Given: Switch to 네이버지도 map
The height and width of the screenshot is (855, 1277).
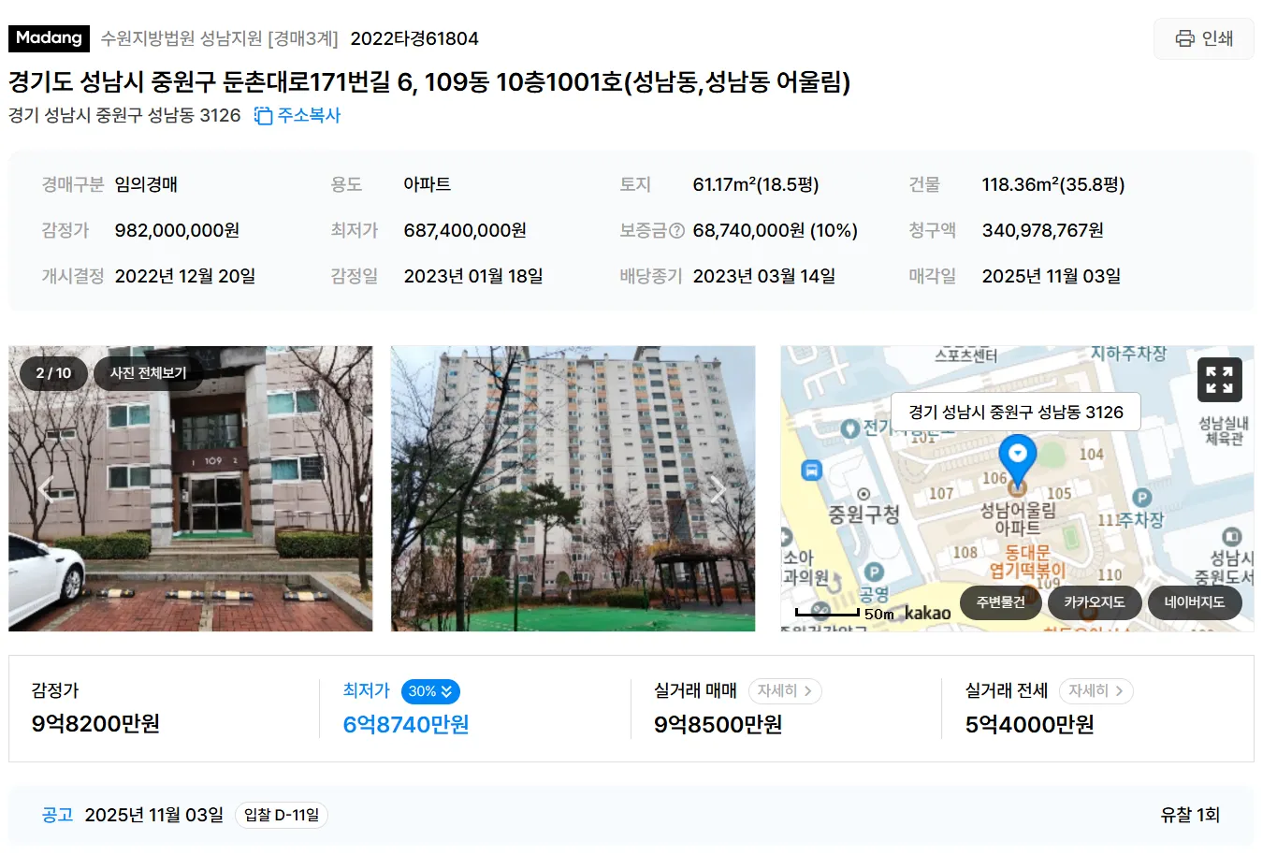Looking at the screenshot, I should (1195, 602).
